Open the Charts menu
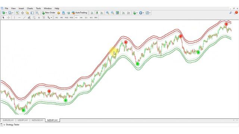 pos(30,8)
